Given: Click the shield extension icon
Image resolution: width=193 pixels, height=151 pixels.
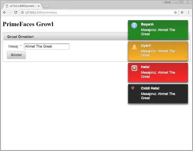Looking at the screenshot, I should point(182,12).
